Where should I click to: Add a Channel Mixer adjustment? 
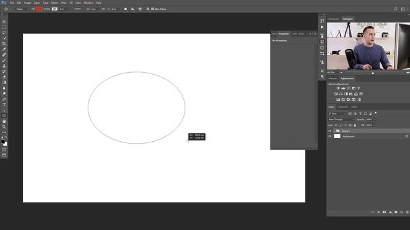[x=356, y=94]
